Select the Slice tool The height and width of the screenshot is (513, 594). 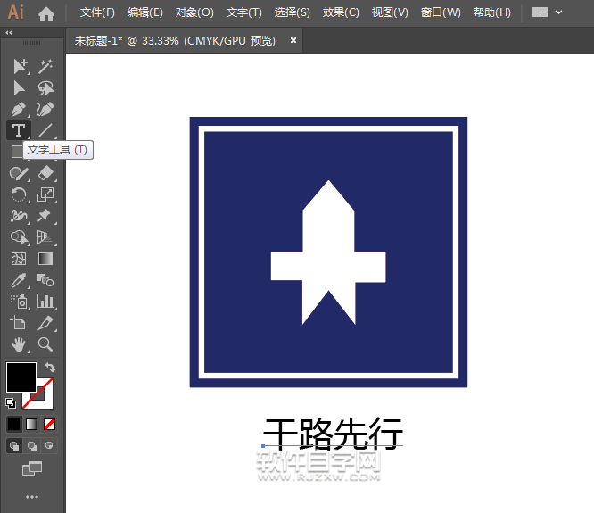coord(45,323)
